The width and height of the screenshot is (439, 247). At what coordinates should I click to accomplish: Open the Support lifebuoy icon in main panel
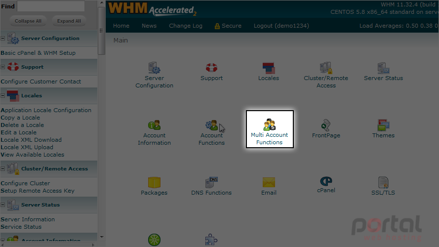coord(211,68)
